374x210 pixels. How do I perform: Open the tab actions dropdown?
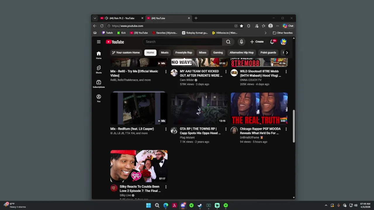95,18
